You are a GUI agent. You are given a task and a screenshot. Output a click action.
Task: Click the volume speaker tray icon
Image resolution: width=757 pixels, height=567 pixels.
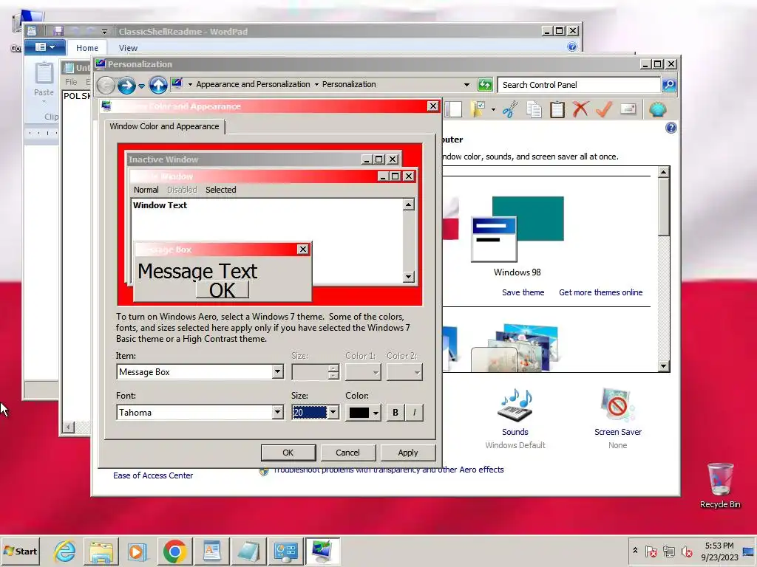pyautogui.click(x=686, y=551)
